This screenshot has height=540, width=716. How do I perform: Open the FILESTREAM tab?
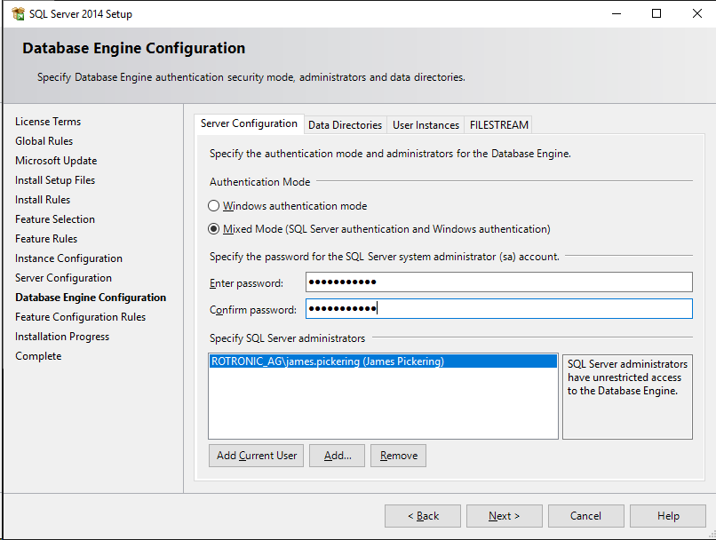[x=498, y=125]
